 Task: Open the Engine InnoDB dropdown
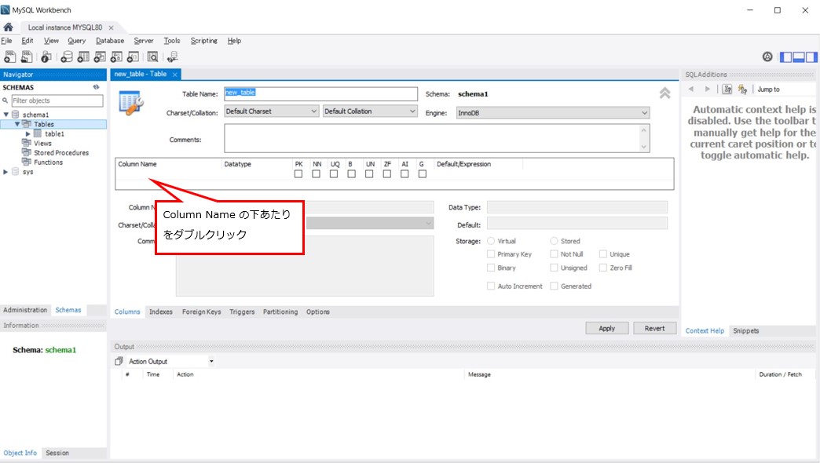click(553, 113)
